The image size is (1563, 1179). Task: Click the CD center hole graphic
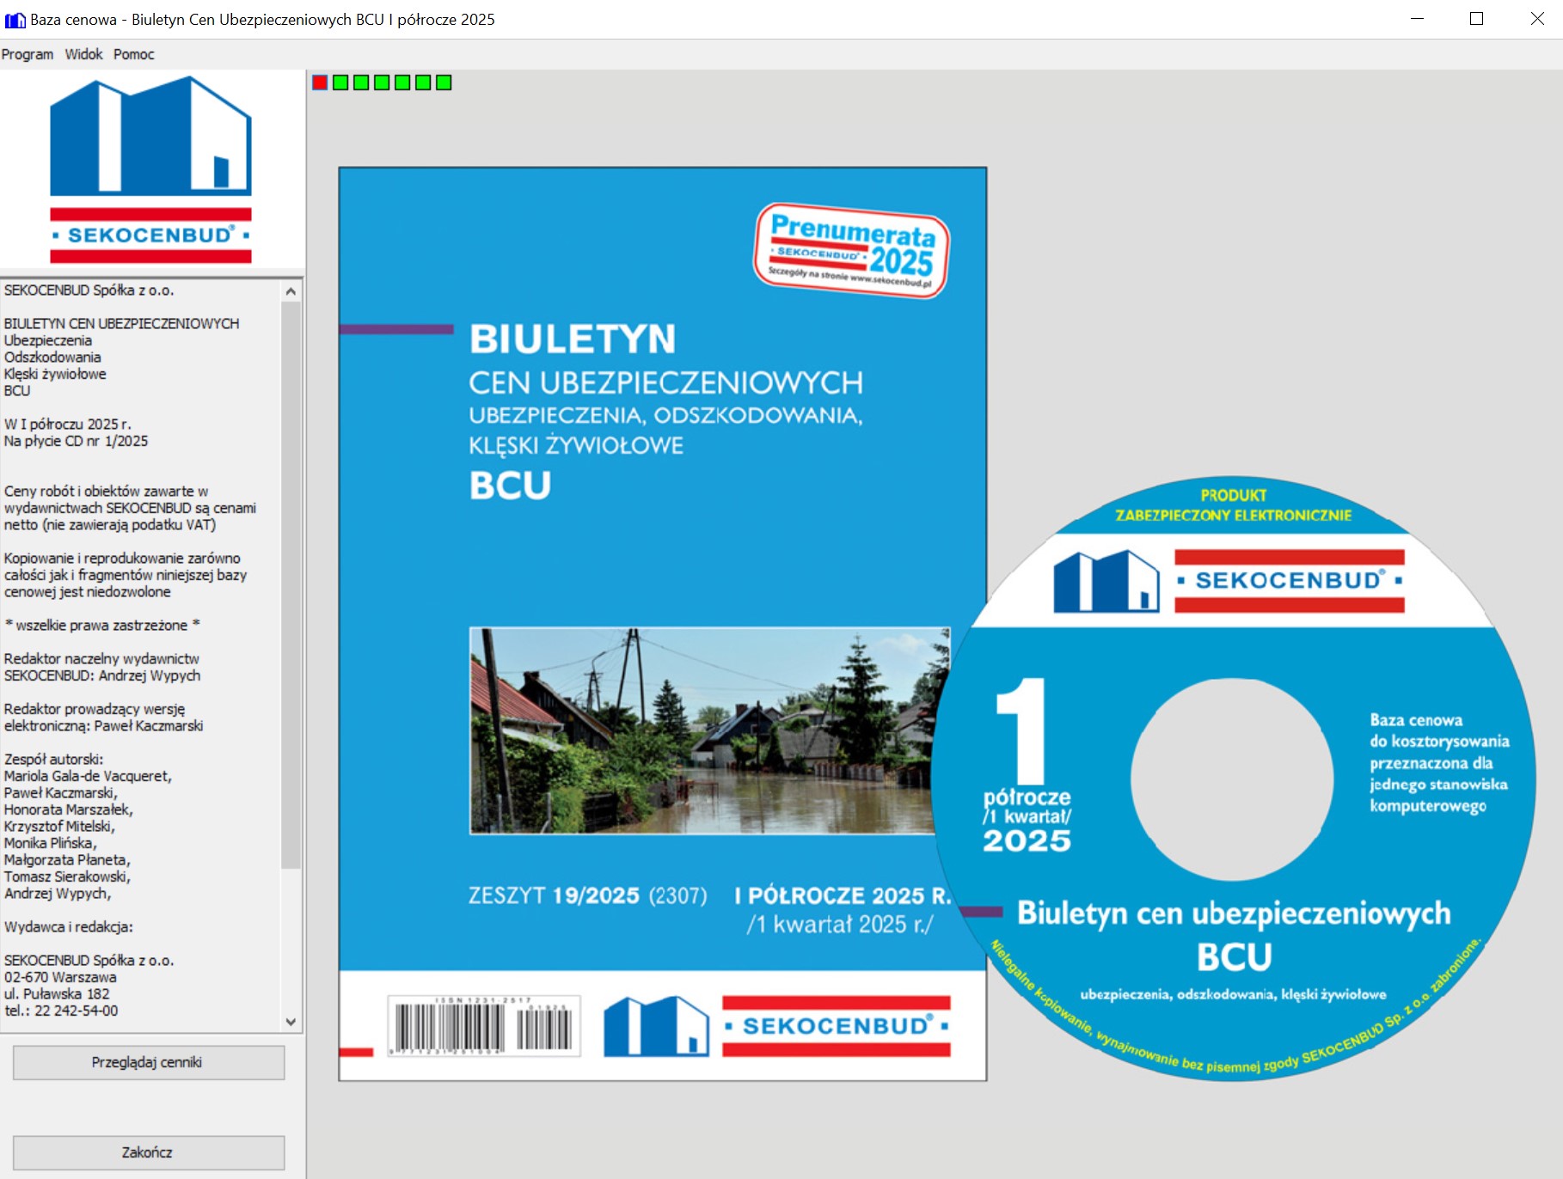(1232, 779)
